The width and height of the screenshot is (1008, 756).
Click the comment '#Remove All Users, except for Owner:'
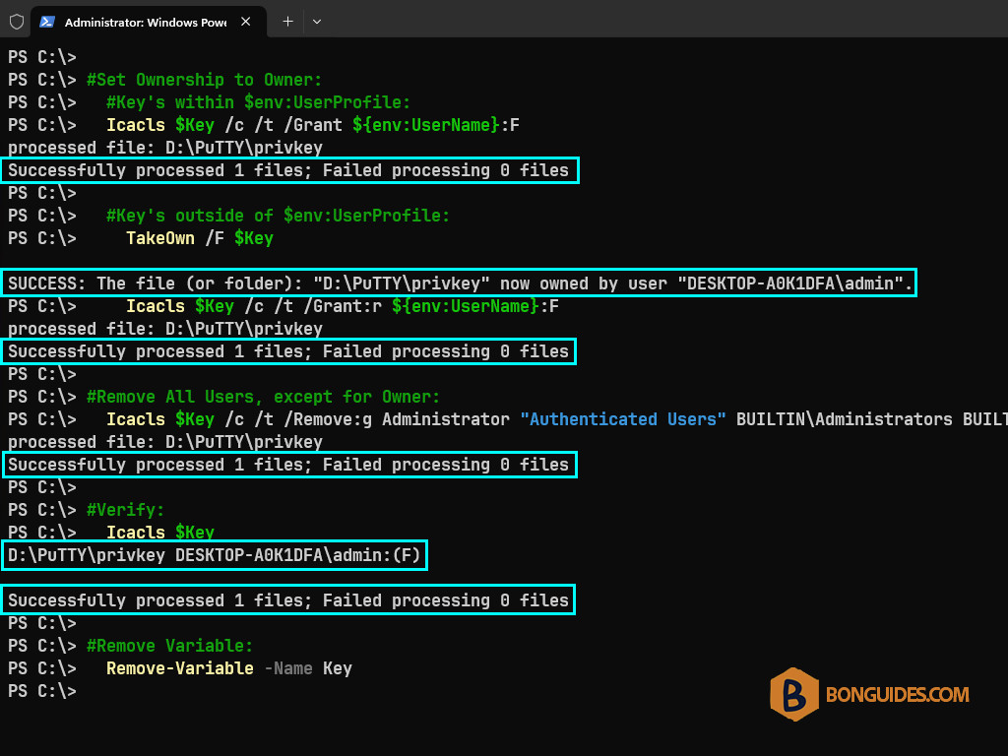coord(263,397)
